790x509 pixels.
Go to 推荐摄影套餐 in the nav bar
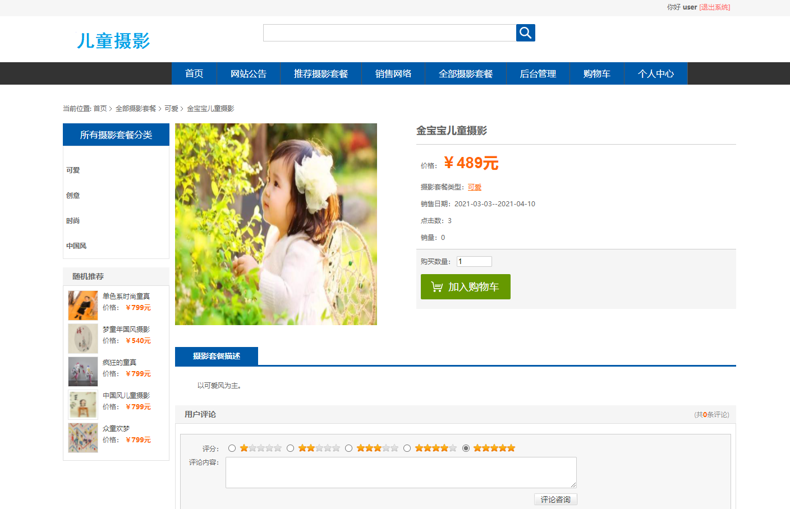[321, 73]
